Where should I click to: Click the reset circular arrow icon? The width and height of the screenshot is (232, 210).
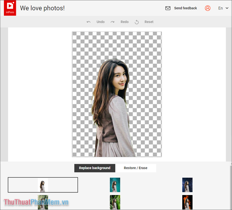point(137,22)
